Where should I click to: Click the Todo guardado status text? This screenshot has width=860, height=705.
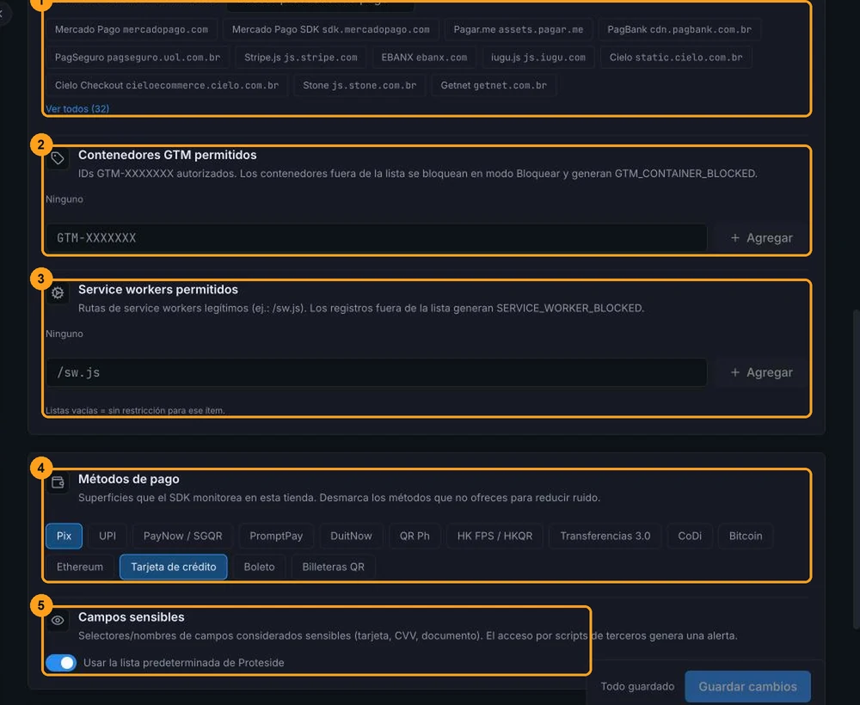(x=637, y=686)
